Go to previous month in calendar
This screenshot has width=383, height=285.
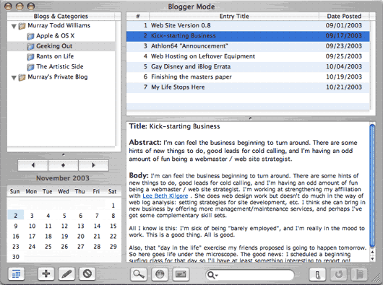pyautogui.click(x=33, y=165)
